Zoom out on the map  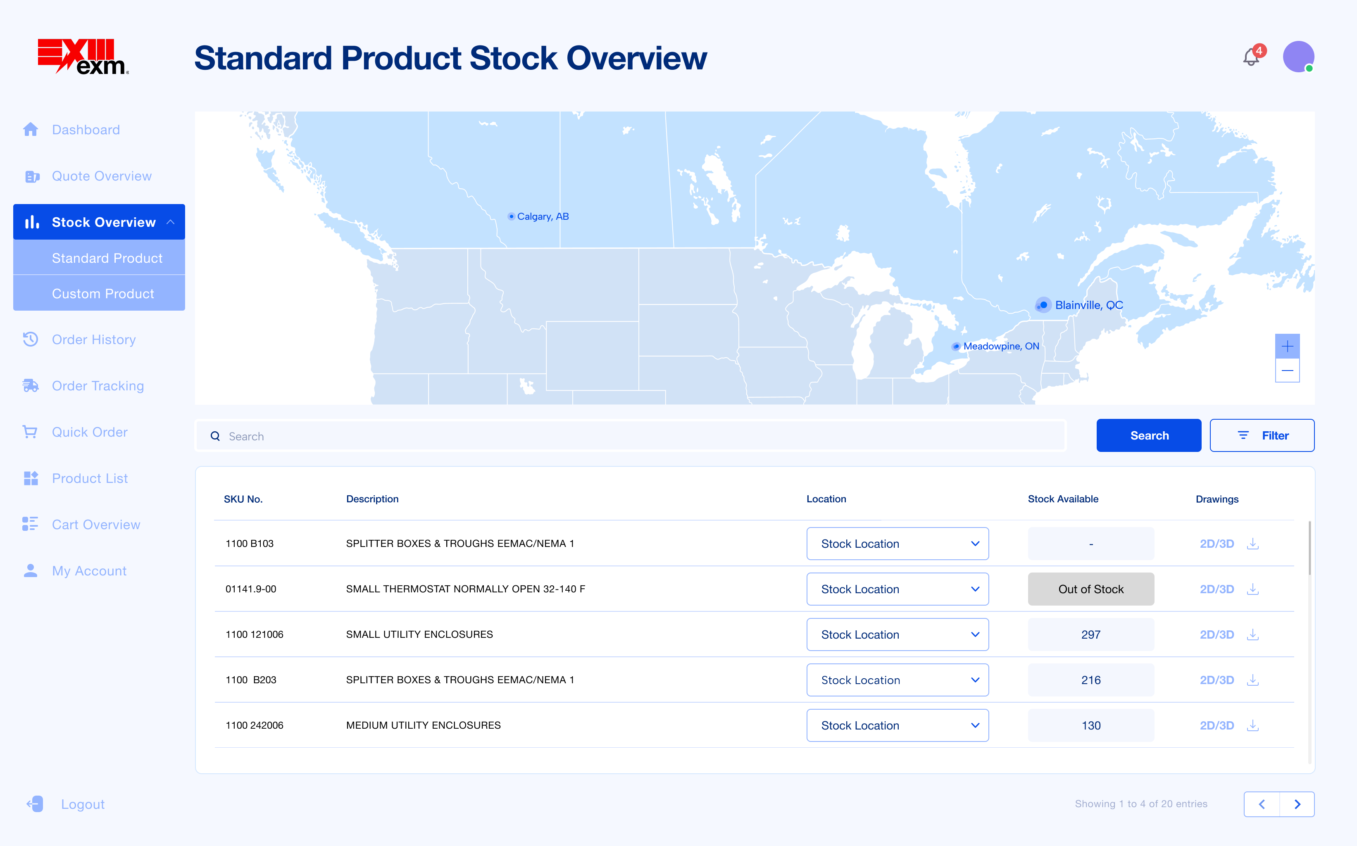[x=1287, y=371]
